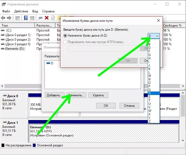Click the icon beside Диск 0 раздел 1
The height and width of the screenshot is (155, 186).
(3, 35)
